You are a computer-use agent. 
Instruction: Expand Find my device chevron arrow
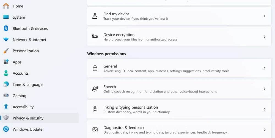pos(264,16)
